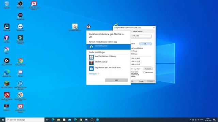Image resolution: width=218 pixels, height=122 pixels.
Task: Select the light bulb desktop shortcut
Action: 7,39
